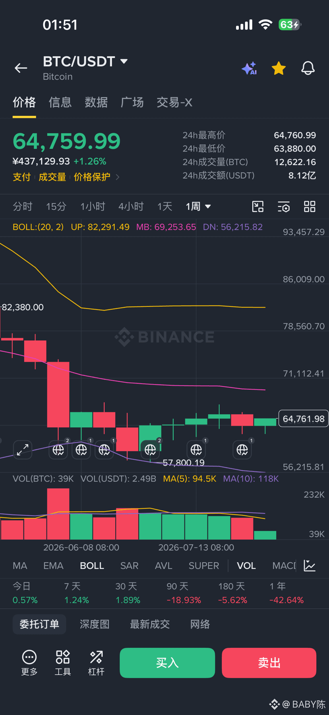Switch to the 交易-X tab

pyautogui.click(x=174, y=102)
